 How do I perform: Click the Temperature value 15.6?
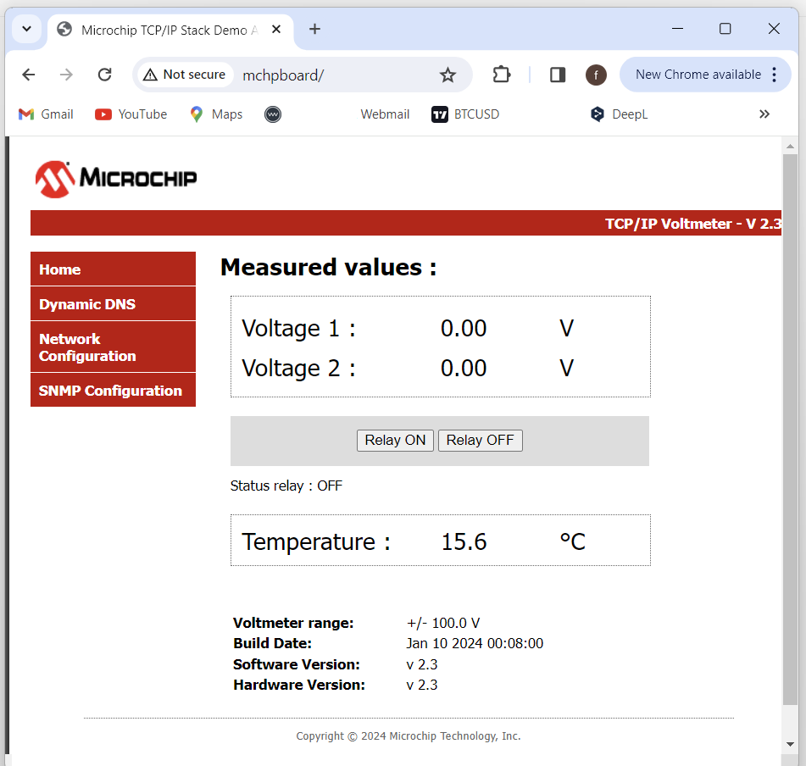click(464, 542)
